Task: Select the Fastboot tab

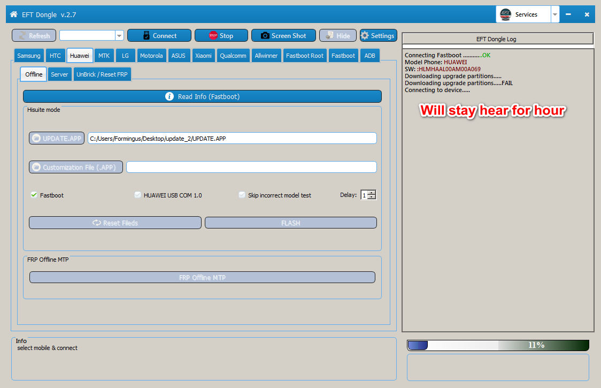Action: coord(343,56)
